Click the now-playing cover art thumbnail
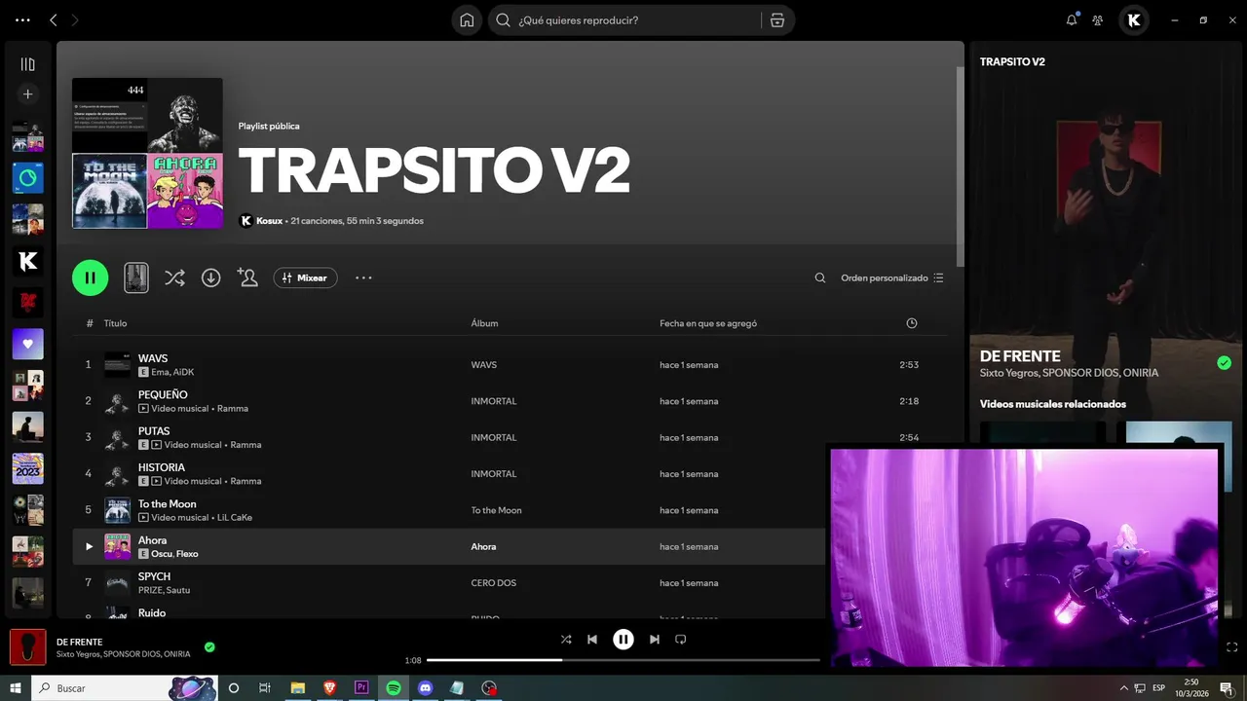 click(x=27, y=647)
